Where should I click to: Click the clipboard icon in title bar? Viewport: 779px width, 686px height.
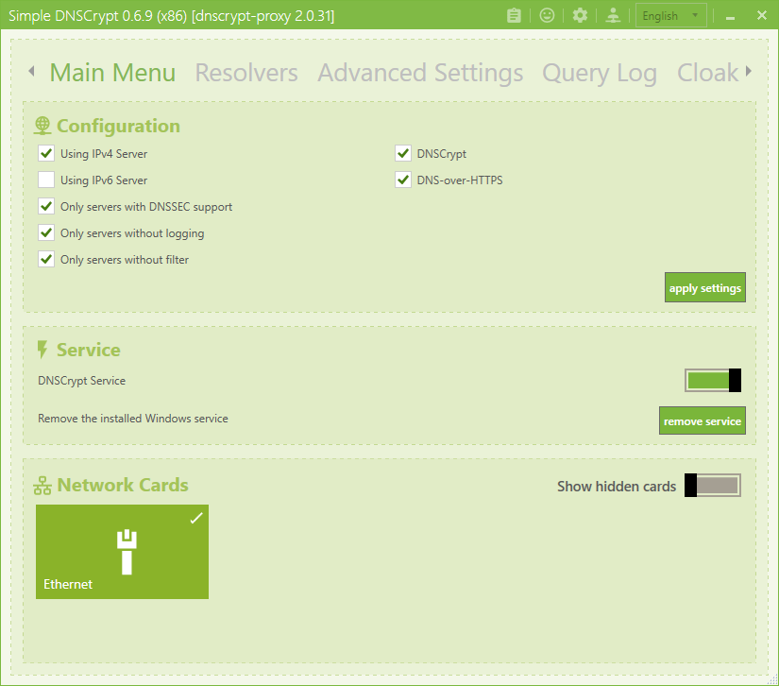click(514, 15)
